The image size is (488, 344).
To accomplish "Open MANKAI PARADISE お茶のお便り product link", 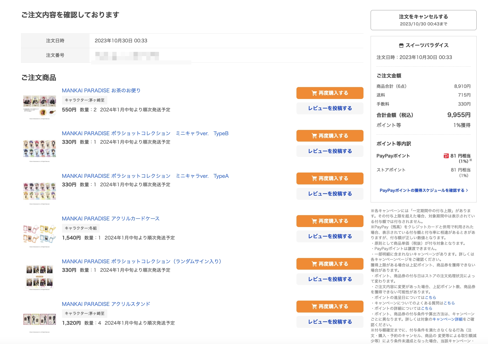I will 101,90.
